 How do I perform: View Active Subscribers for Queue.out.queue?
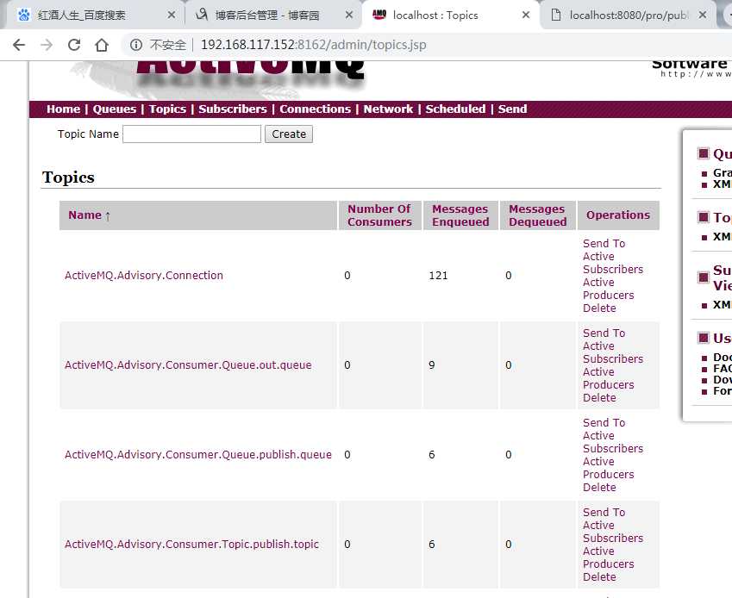click(x=612, y=352)
